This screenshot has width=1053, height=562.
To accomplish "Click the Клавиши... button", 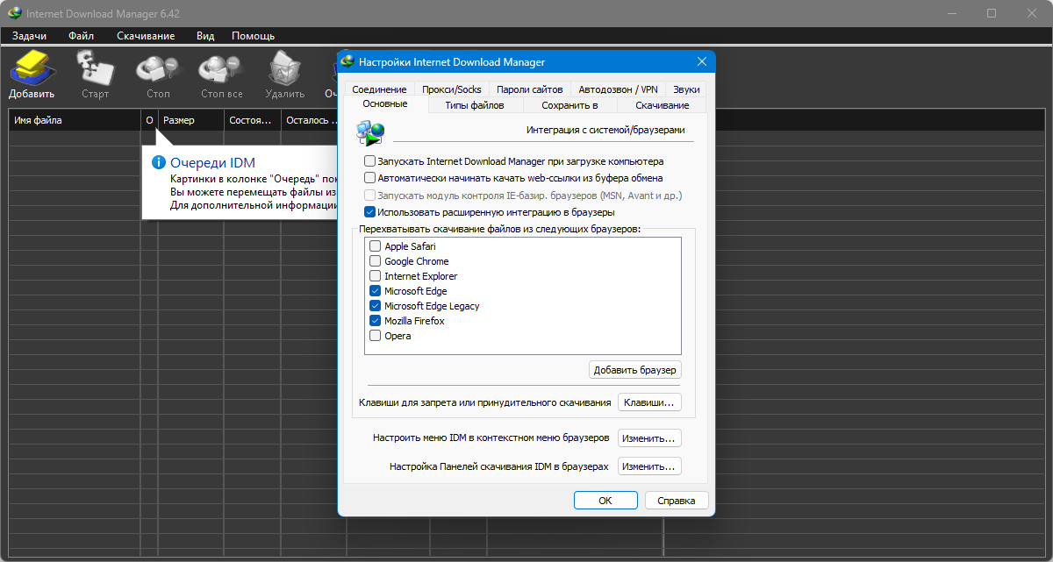I will click(650, 402).
